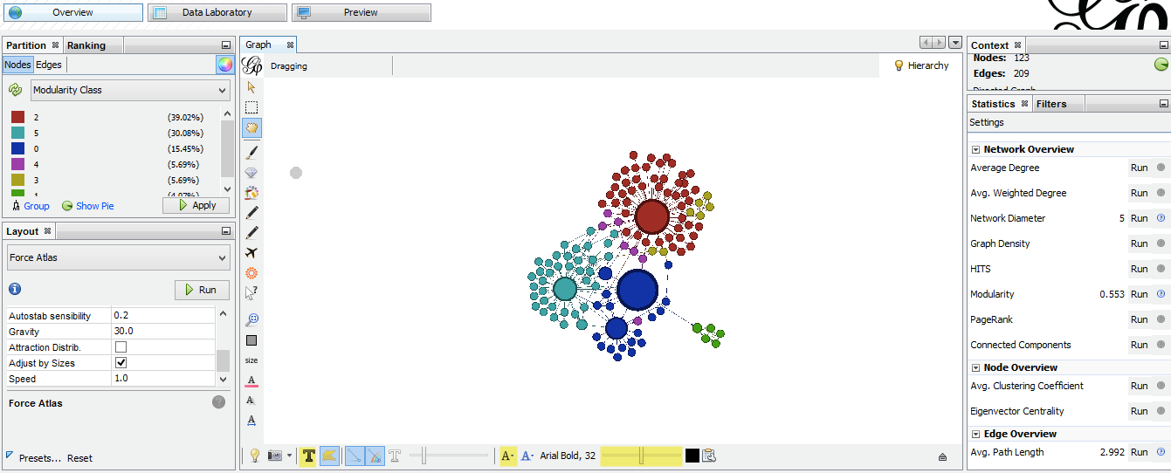This screenshot has width=1171, height=473.
Task: Reset node colors with the gray square
Action: 251,340
